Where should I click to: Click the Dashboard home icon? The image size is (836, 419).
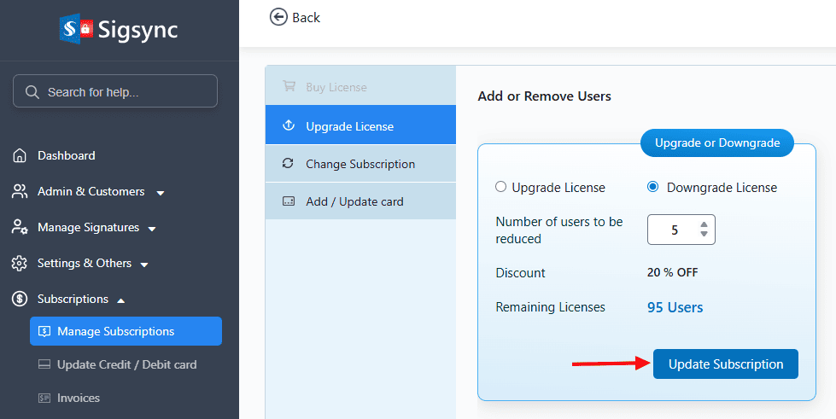coord(20,155)
